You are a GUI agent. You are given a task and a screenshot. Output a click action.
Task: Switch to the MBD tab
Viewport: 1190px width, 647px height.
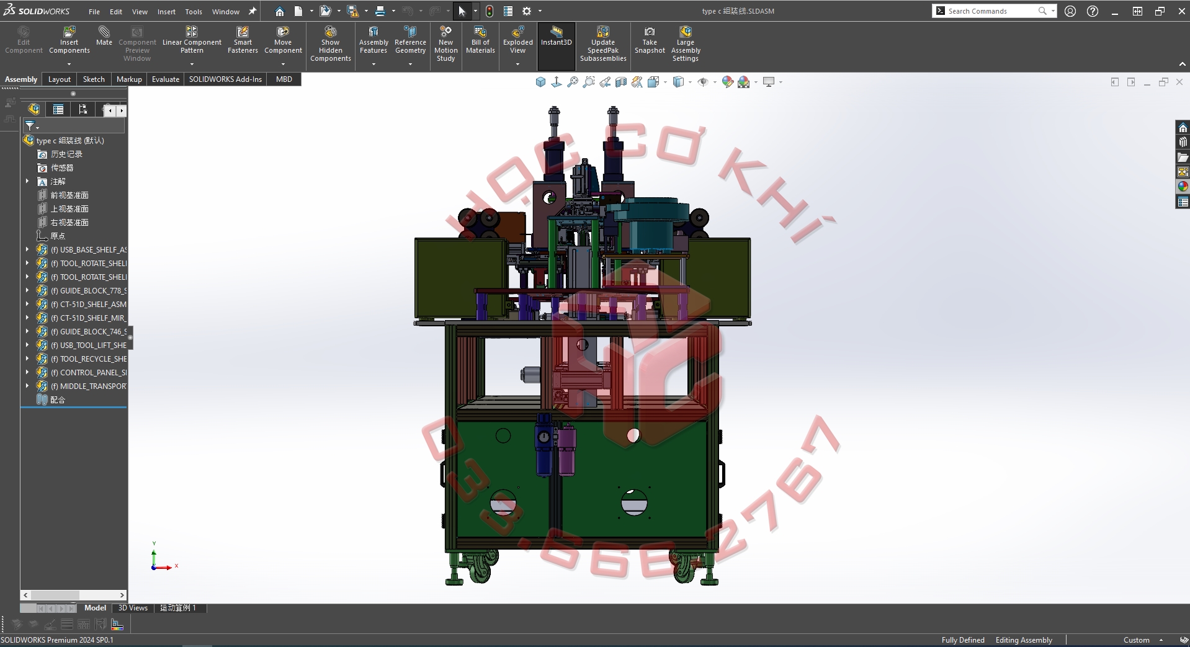click(284, 79)
